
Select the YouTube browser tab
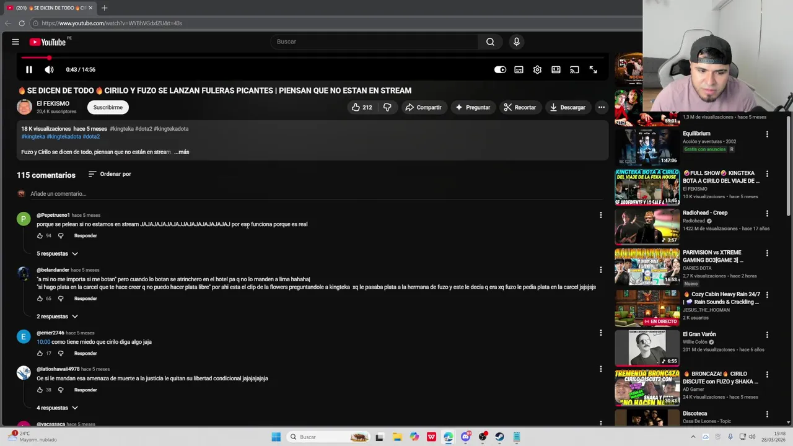tap(50, 8)
